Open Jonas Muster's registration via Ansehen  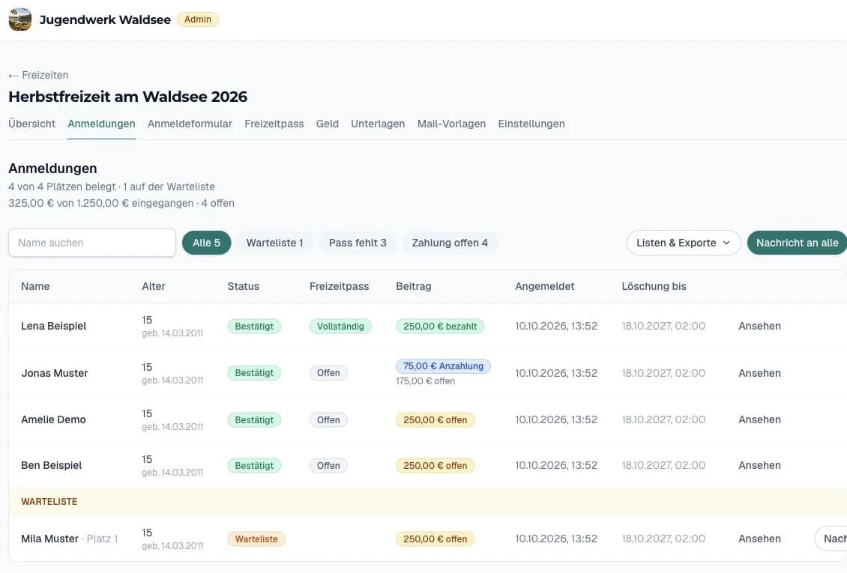[x=759, y=373]
